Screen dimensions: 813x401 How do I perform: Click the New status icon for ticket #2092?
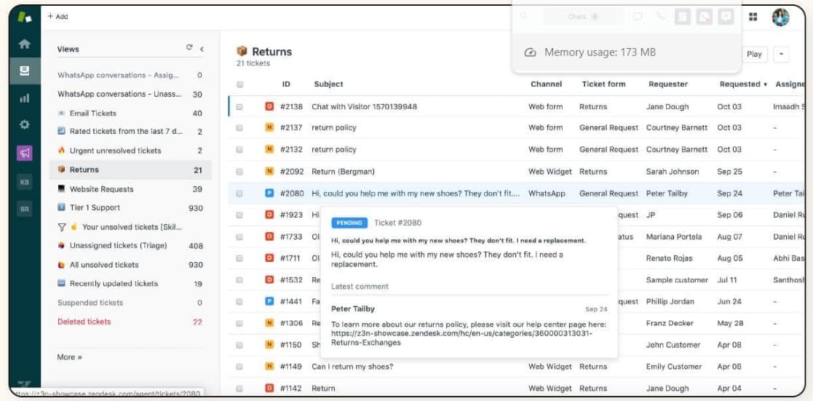tap(269, 171)
